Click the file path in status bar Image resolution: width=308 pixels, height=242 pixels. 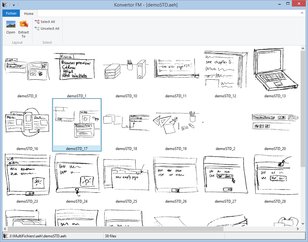[x=38, y=236]
